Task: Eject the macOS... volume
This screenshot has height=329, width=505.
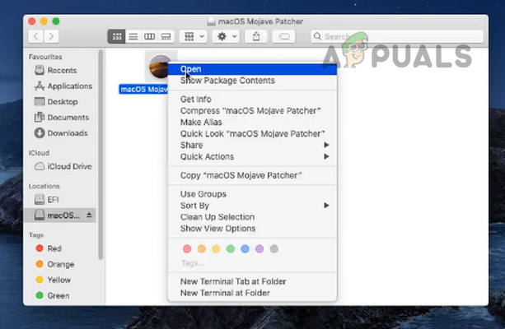Action: tap(89, 215)
